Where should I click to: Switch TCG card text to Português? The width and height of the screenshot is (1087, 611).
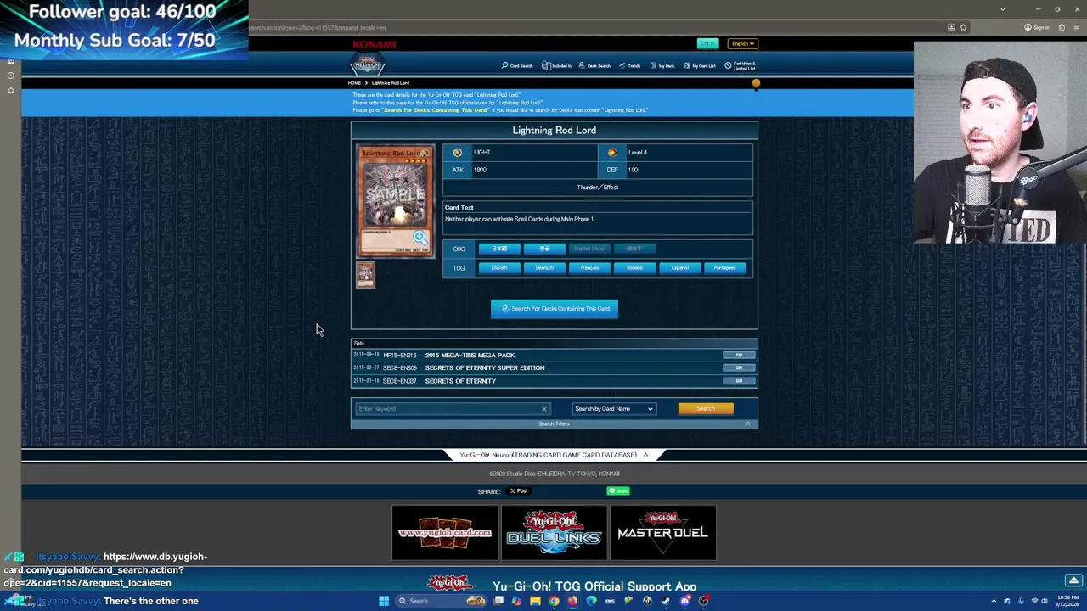coord(724,268)
